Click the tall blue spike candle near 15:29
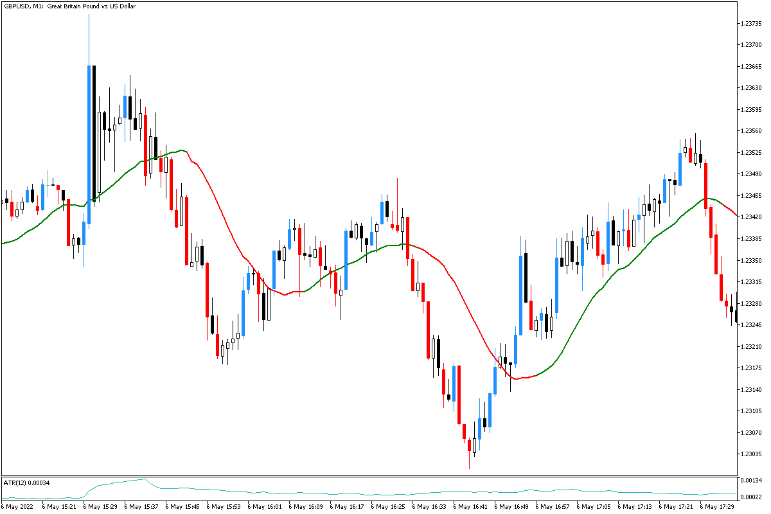Screen dimensions: 771x514 click(x=88, y=128)
